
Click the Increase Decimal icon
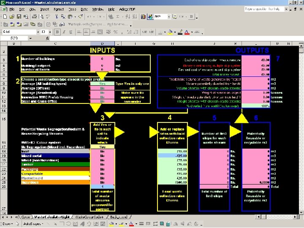(x=129, y=32)
